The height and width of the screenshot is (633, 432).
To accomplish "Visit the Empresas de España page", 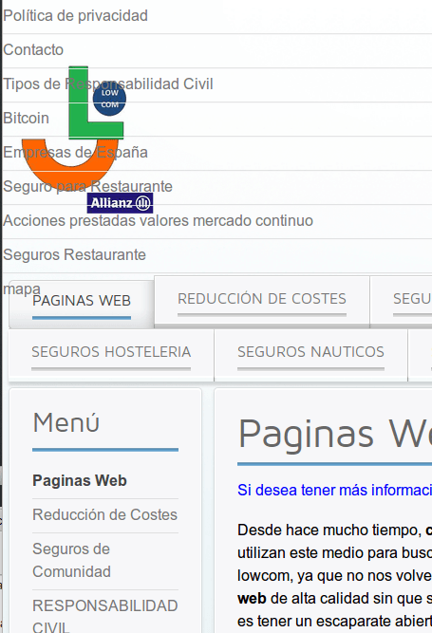I will (75, 152).
